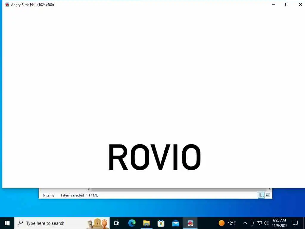The width and height of the screenshot is (305, 229).
Task: Launch Microsoft Edge from the taskbar
Action: (x=132, y=223)
